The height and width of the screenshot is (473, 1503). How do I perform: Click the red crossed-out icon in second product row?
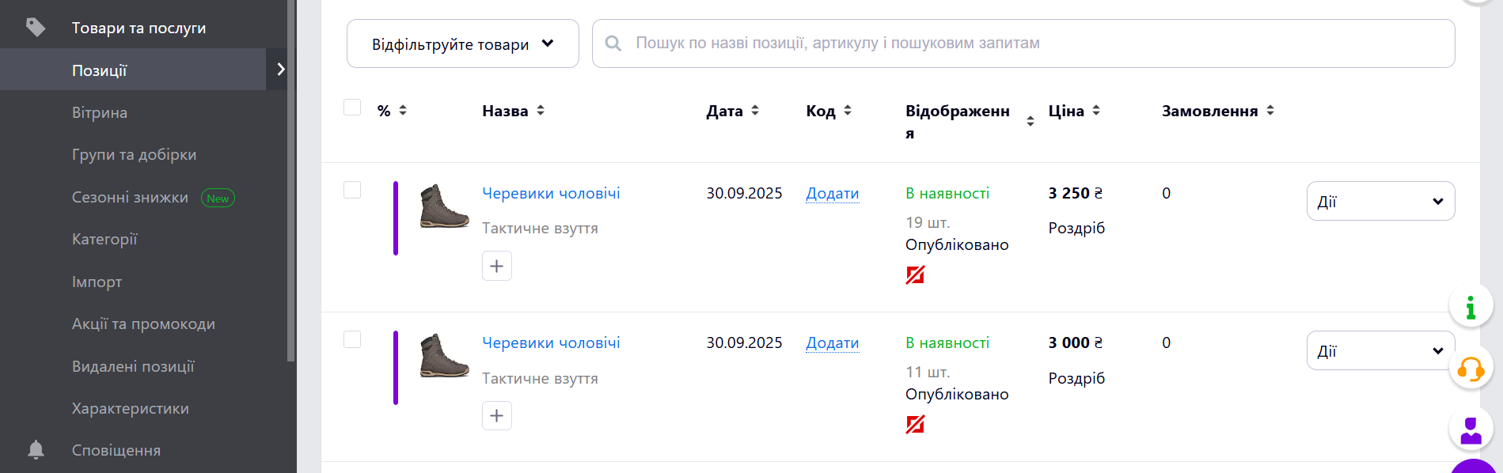(x=915, y=425)
